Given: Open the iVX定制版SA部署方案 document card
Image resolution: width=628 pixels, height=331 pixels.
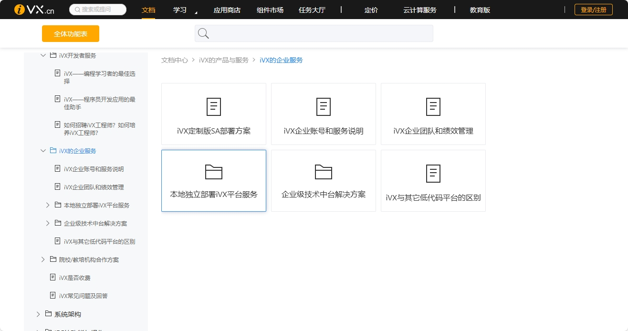Looking at the screenshot, I should [214, 114].
